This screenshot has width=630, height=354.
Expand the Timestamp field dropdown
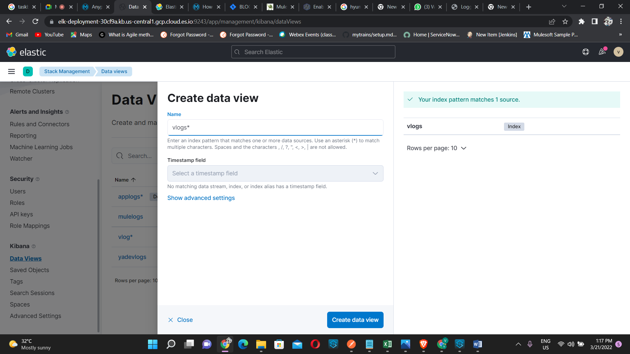coord(276,173)
